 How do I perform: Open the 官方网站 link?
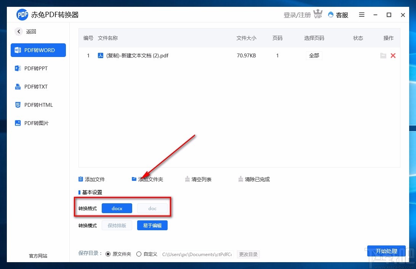click(x=37, y=256)
